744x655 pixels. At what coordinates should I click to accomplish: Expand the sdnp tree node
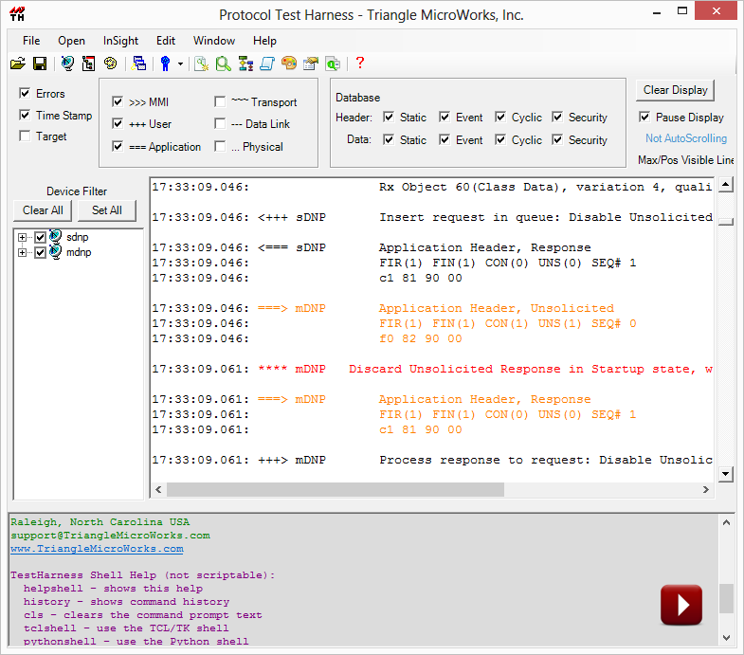22,237
